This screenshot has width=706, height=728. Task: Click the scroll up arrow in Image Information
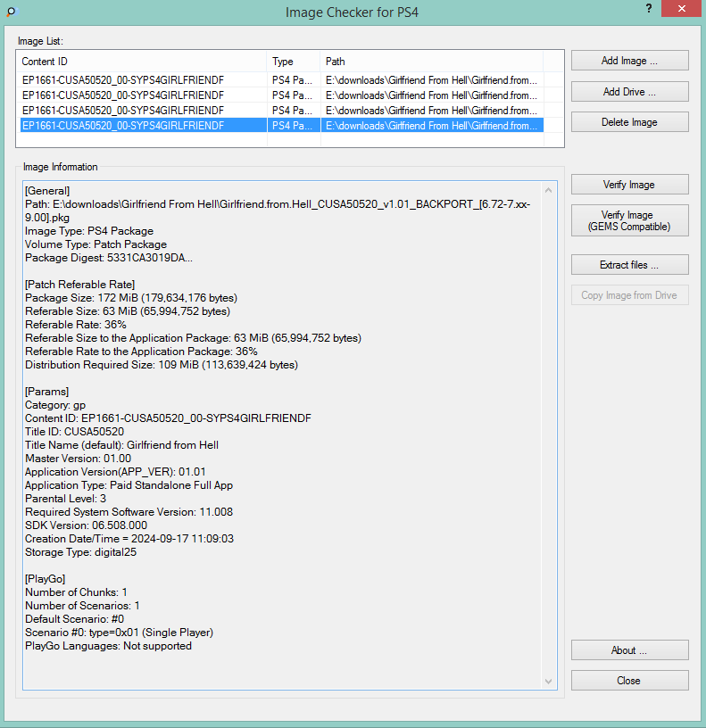click(549, 190)
